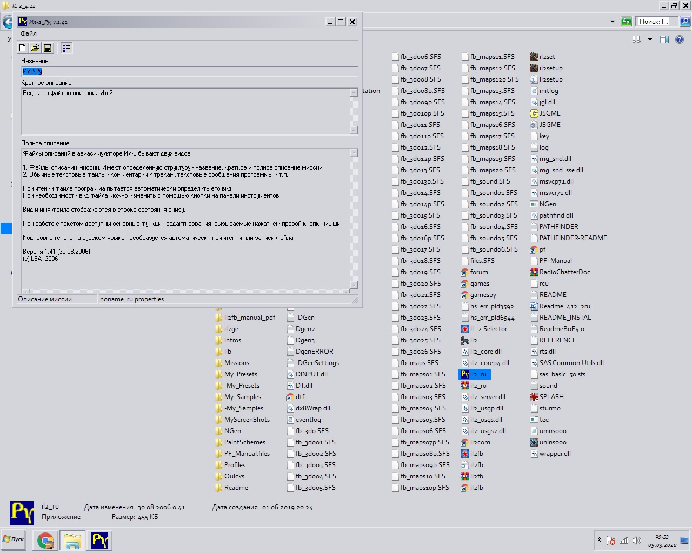Select the DINPUT.dll file

point(307,374)
